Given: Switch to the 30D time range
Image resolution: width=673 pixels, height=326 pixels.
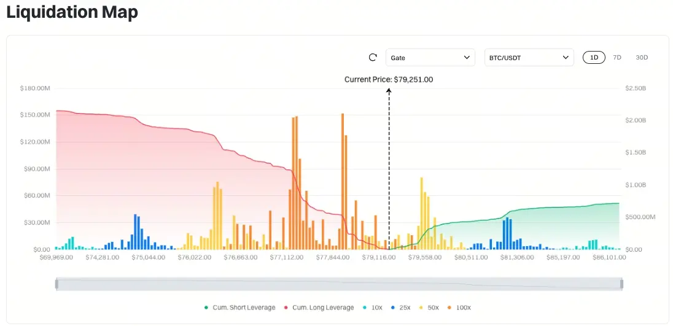Looking at the screenshot, I should tap(642, 58).
